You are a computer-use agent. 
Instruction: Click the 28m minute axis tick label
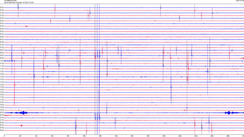(x=228, y=136)
